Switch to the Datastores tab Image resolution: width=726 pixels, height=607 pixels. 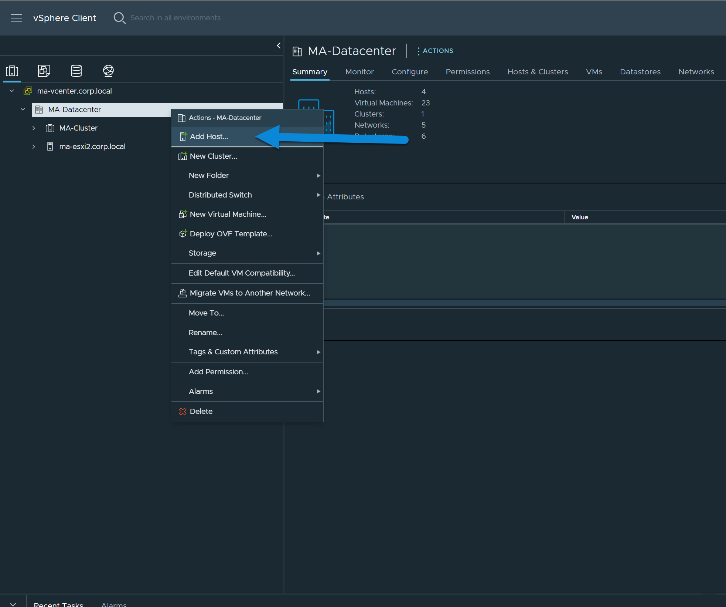tap(640, 72)
